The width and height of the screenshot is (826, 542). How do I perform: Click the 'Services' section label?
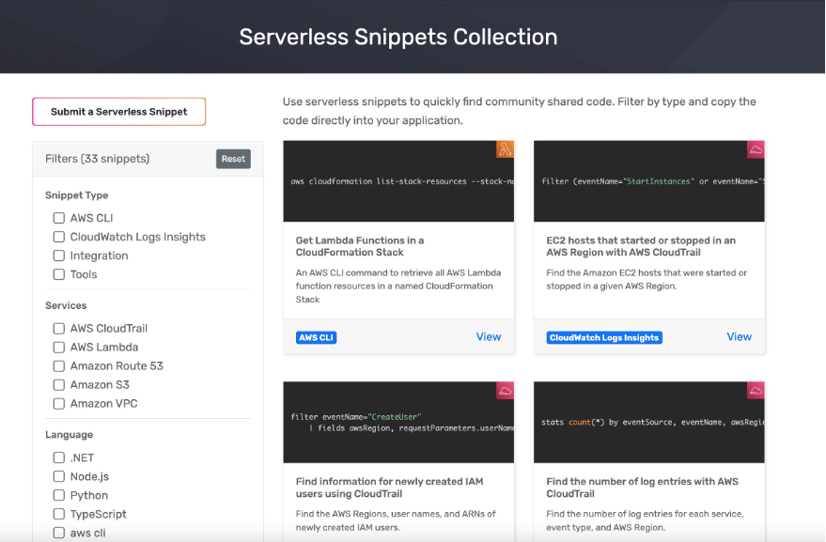(66, 305)
